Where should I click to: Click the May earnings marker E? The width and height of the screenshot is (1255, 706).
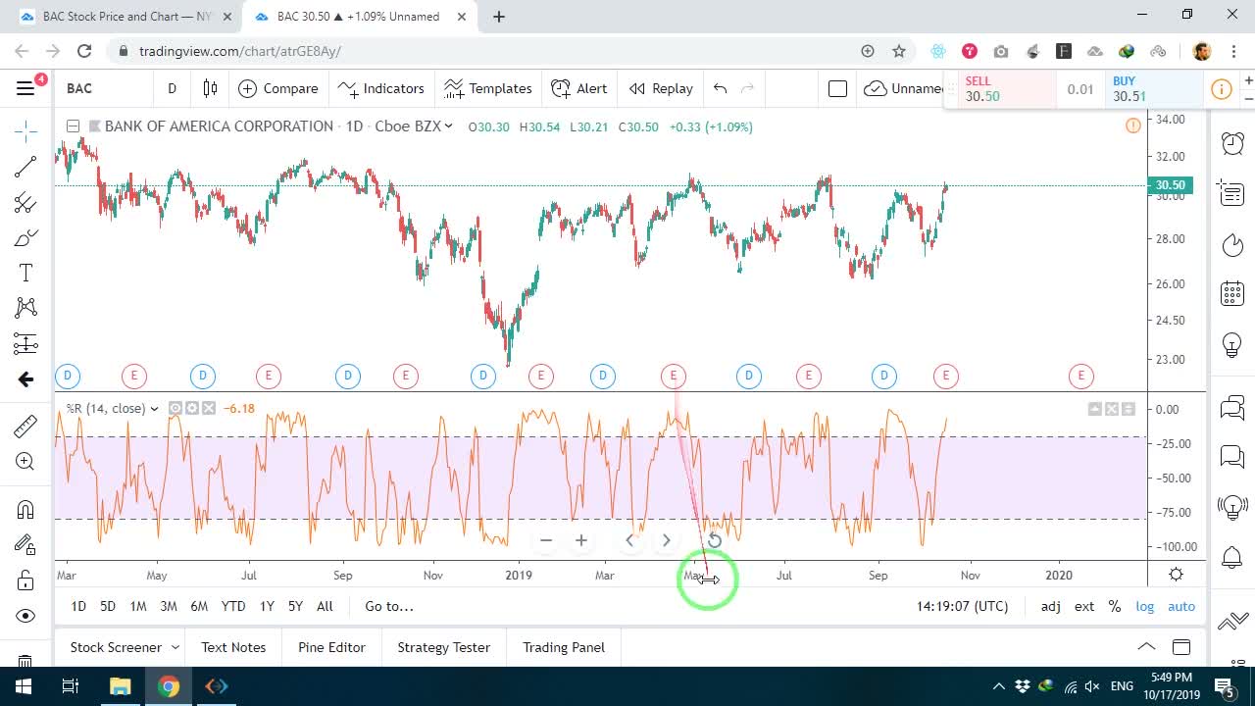coord(673,376)
